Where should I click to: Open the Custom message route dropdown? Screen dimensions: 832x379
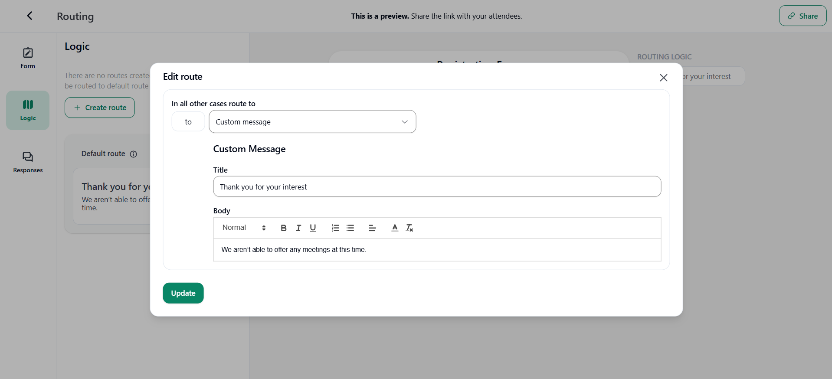click(312, 122)
